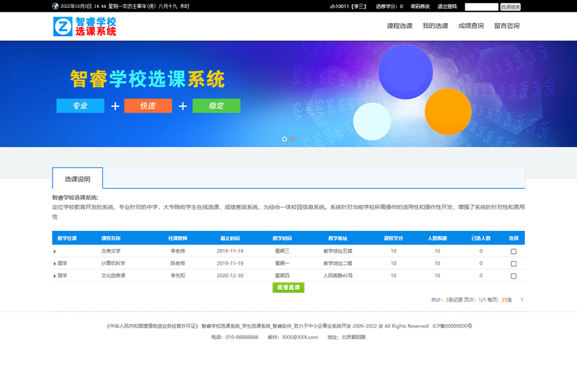Screen dimensions: 577x368
Task: Click the second banner carousel dot
Action: 293,139
